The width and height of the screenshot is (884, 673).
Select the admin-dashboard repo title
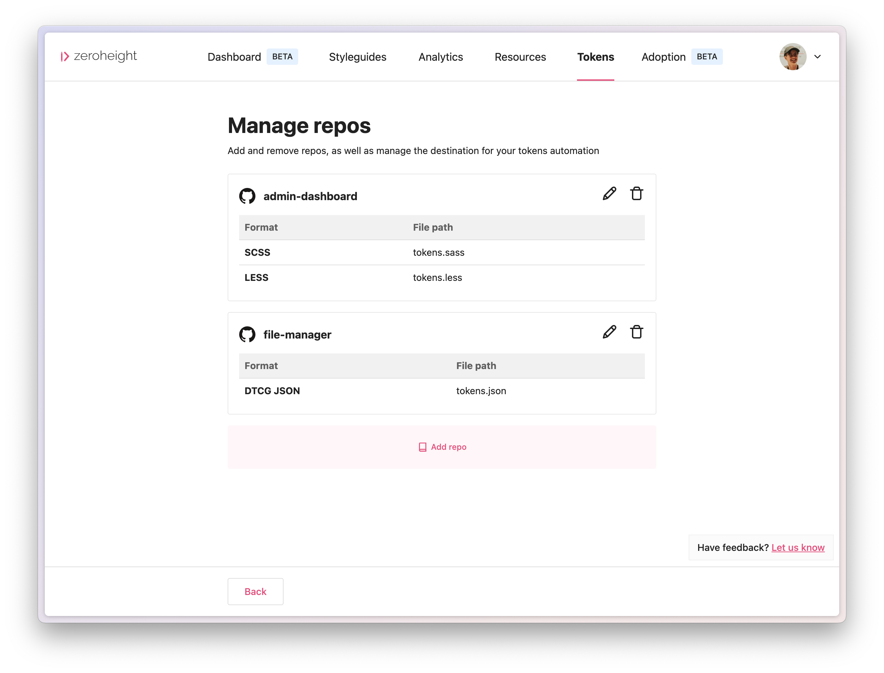310,196
